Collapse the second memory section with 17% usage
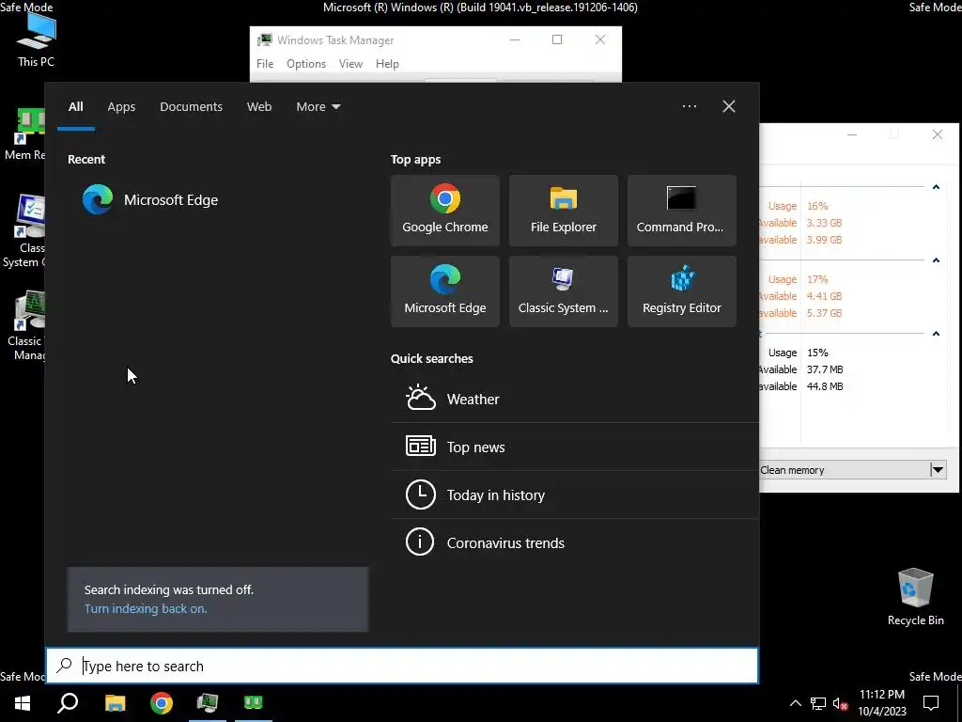The height and width of the screenshot is (722, 962). coord(936,260)
